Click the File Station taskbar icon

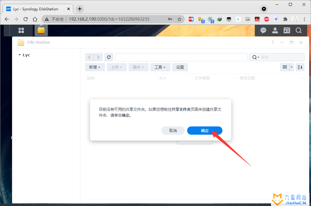pos(41,30)
